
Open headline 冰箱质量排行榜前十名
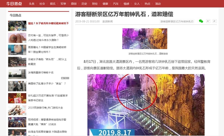[x=41, y=72]
